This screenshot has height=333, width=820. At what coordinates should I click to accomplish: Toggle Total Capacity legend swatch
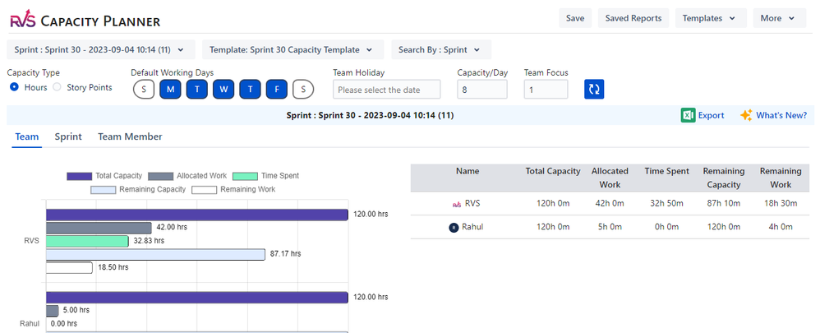click(79, 176)
